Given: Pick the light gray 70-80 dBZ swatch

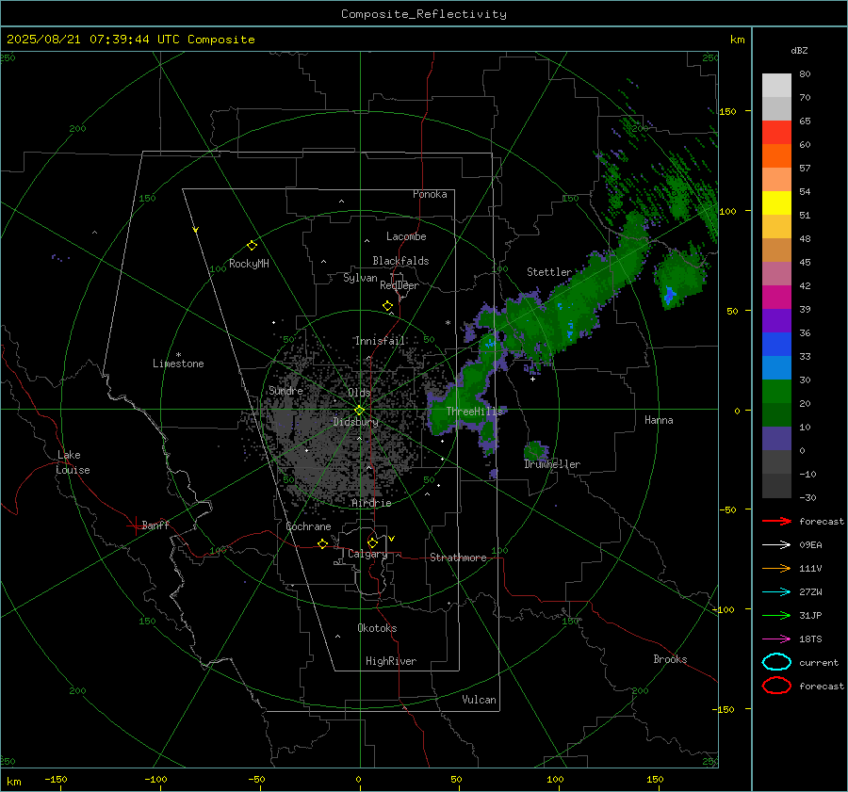Looking at the screenshot, I should (776, 86).
